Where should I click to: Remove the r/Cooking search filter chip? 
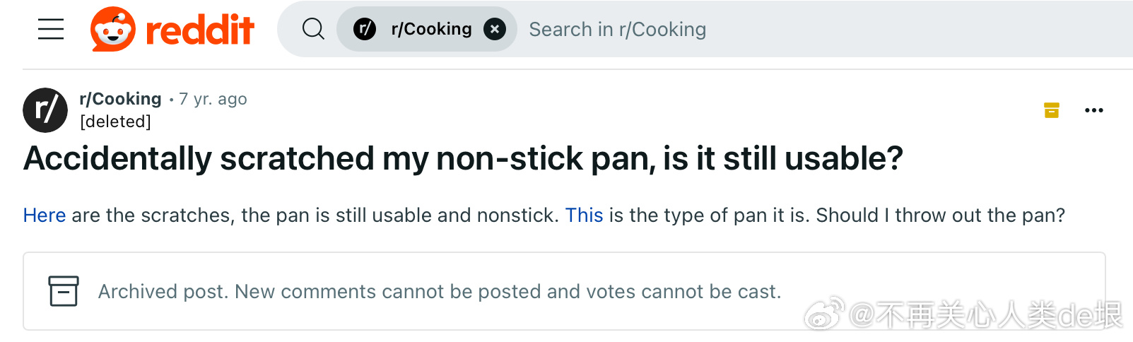(x=495, y=29)
